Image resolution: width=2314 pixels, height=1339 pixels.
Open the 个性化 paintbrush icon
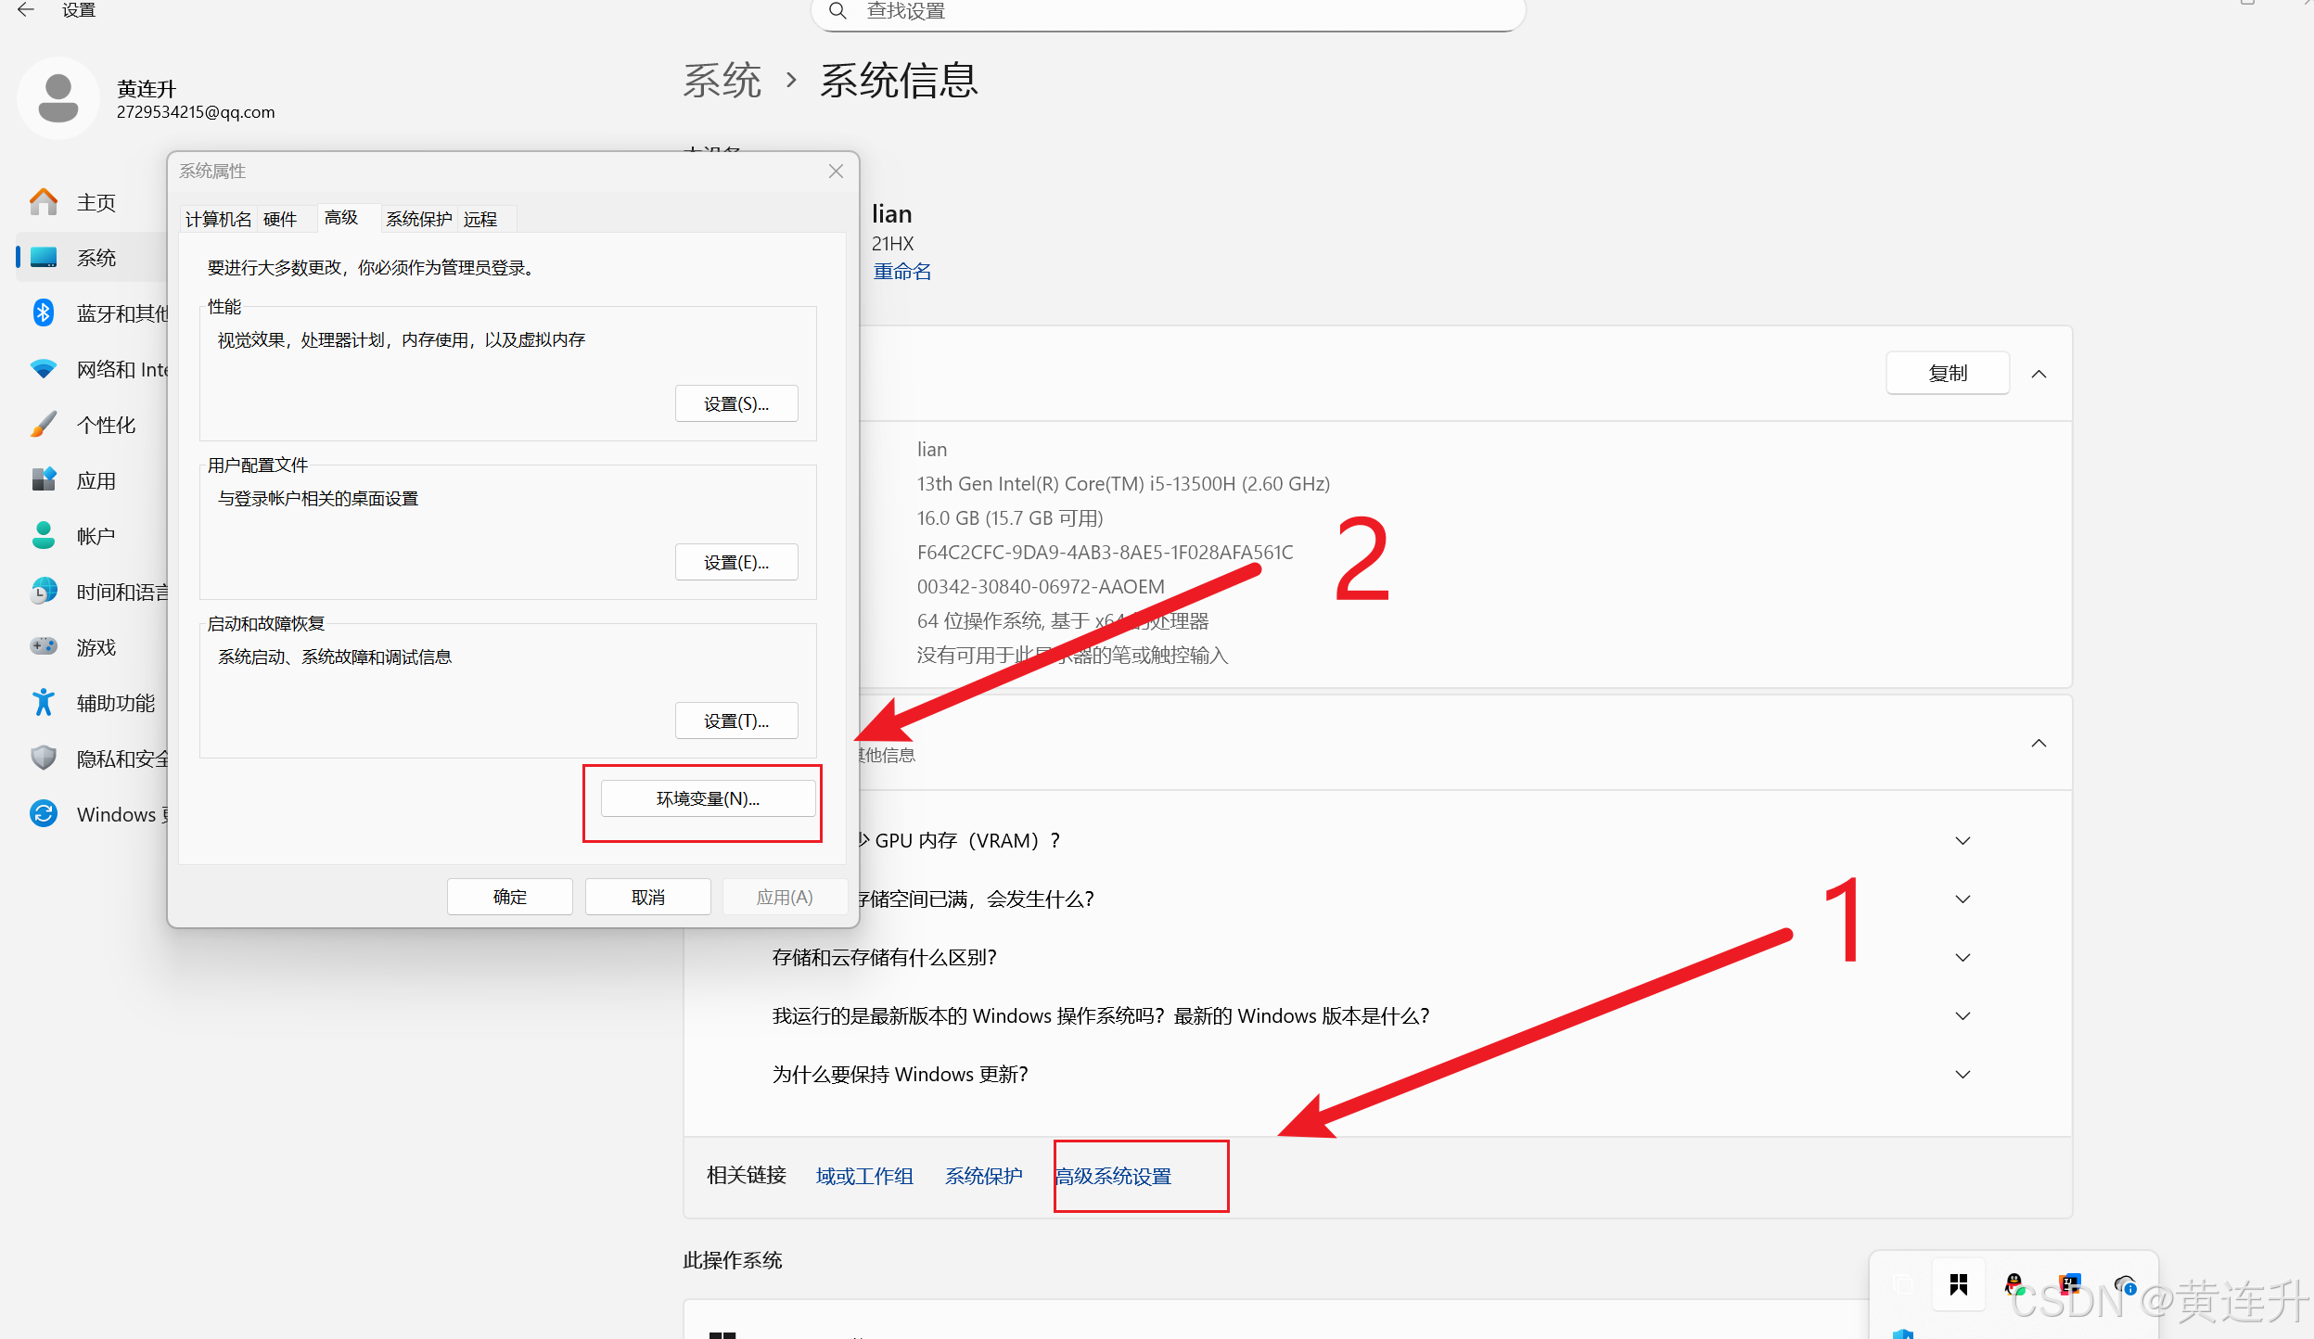(x=44, y=424)
